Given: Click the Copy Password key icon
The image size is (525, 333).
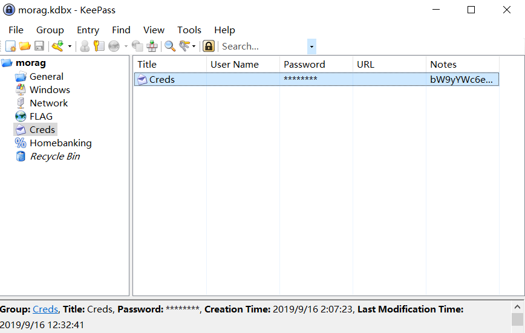Looking at the screenshot, I should pos(99,46).
